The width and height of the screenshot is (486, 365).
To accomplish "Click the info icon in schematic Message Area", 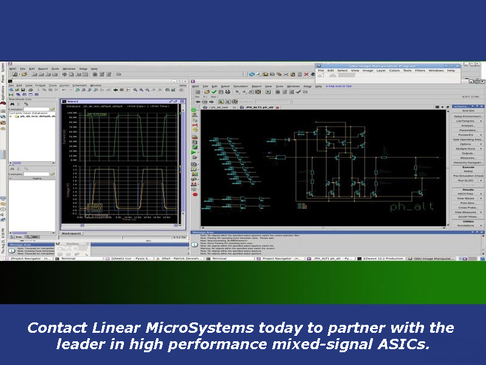I will pyautogui.click(x=194, y=245).
